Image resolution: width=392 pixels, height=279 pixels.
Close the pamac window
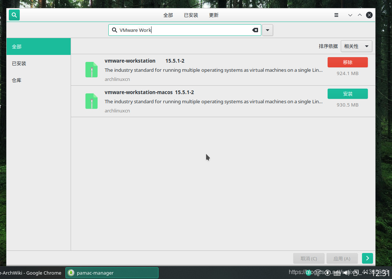(369, 15)
